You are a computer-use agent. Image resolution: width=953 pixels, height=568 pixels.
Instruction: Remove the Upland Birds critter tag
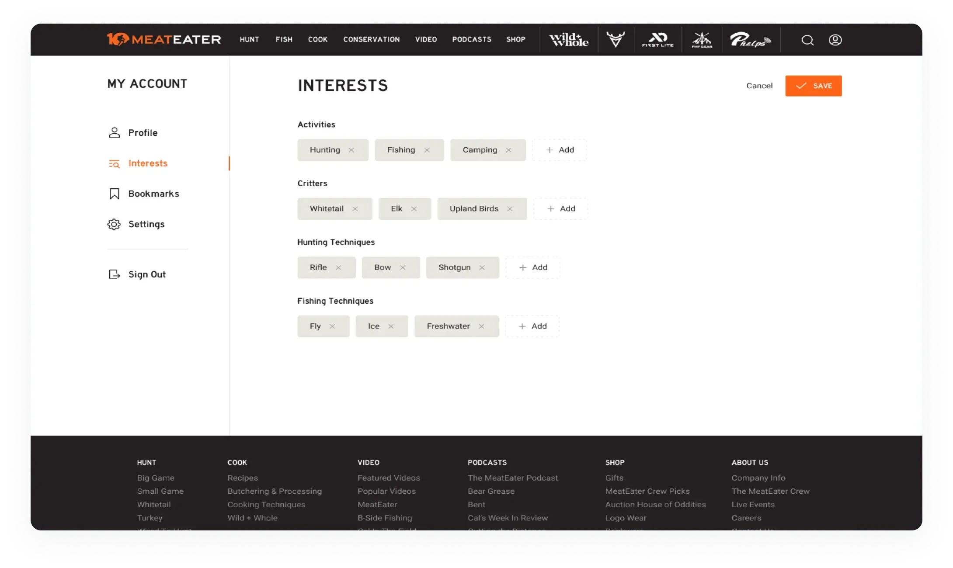[x=510, y=209]
